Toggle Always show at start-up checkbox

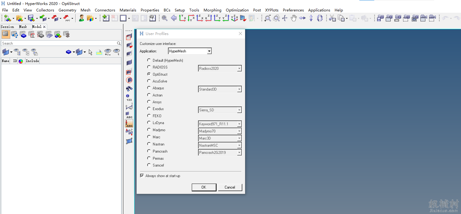(x=142, y=176)
